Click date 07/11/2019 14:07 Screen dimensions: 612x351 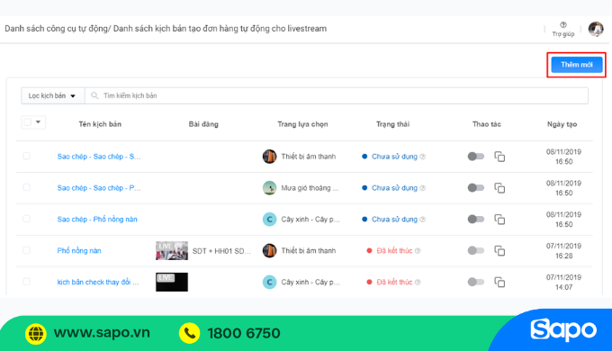coord(563,283)
